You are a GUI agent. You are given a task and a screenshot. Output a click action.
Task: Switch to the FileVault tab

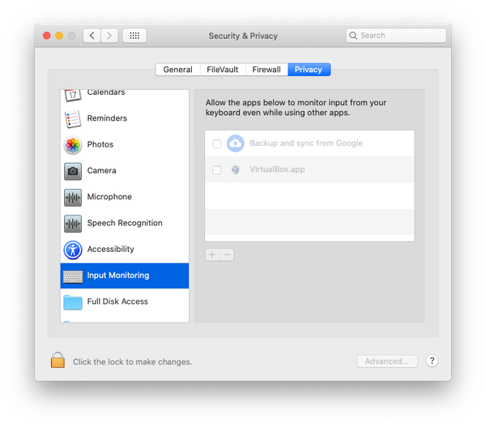[223, 70]
